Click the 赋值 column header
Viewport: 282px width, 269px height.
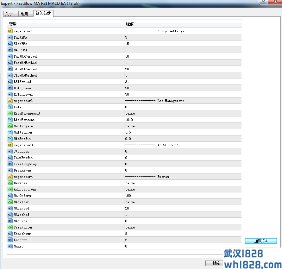click(x=183, y=24)
